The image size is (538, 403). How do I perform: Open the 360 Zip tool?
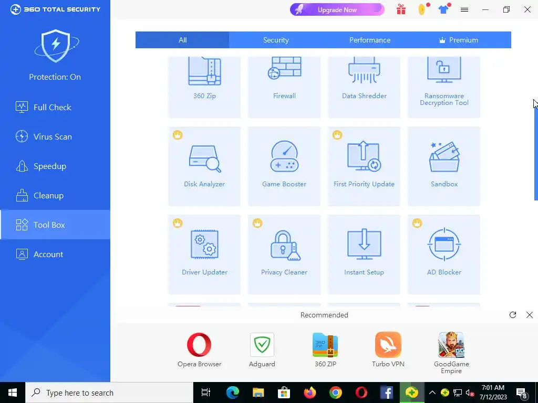pyautogui.click(x=204, y=87)
